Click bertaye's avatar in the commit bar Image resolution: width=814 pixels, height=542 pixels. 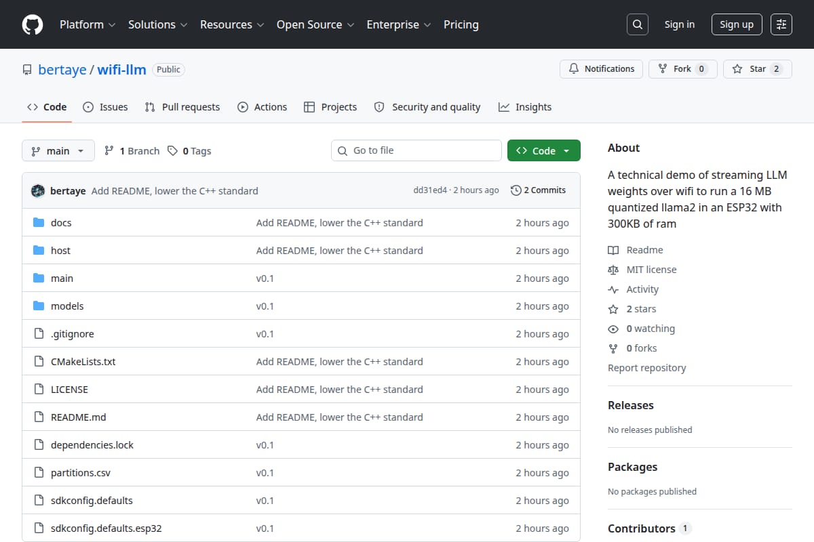tap(38, 191)
